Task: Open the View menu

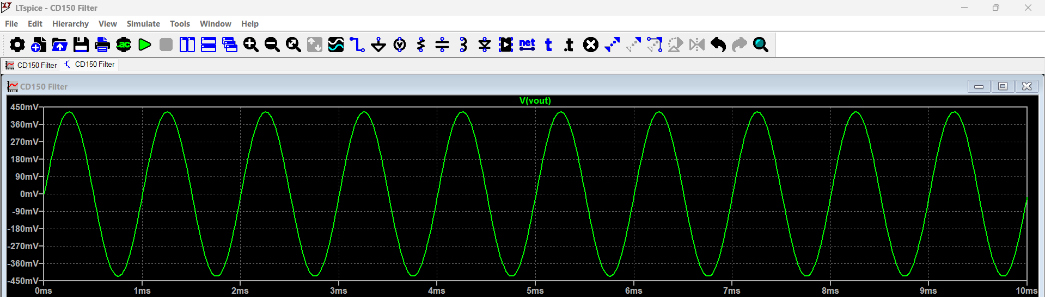Action: click(x=107, y=24)
